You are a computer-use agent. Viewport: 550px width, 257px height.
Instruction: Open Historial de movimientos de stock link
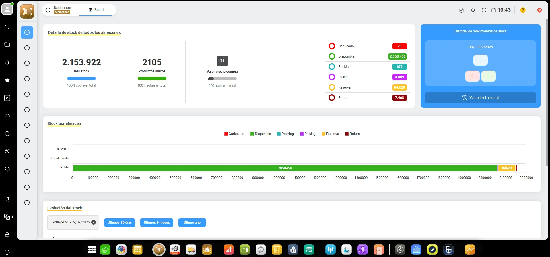pos(480,31)
